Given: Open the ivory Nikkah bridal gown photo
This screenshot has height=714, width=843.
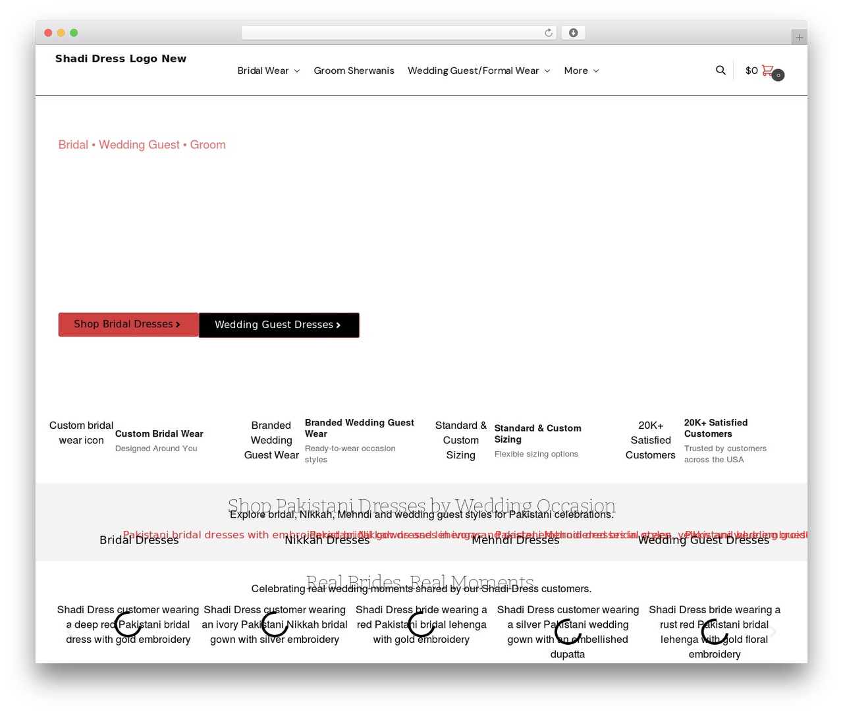Looking at the screenshot, I should click(x=275, y=624).
